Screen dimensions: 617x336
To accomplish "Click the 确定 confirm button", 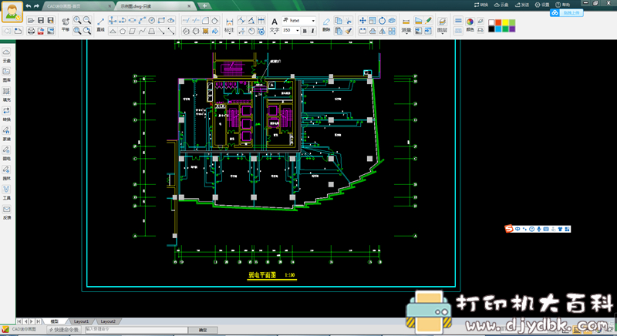I will tap(203, 330).
